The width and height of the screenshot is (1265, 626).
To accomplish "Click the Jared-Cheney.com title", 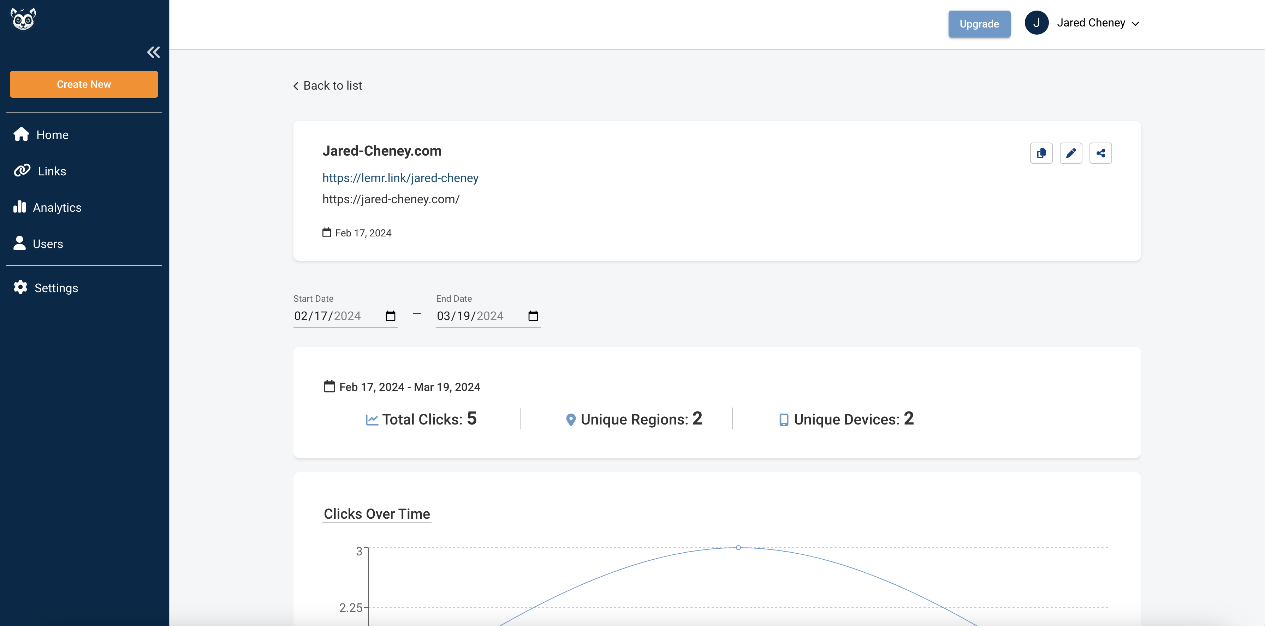I will pyautogui.click(x=381, y=151).
